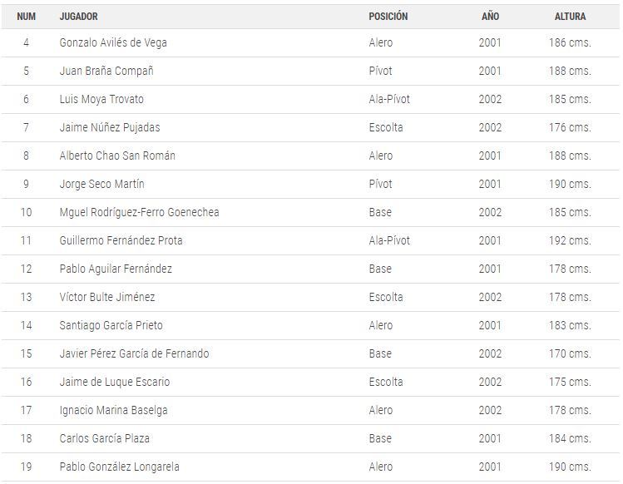Click the NUM column header
Viewport: 623px width, 484px height.
coord(26,17)
